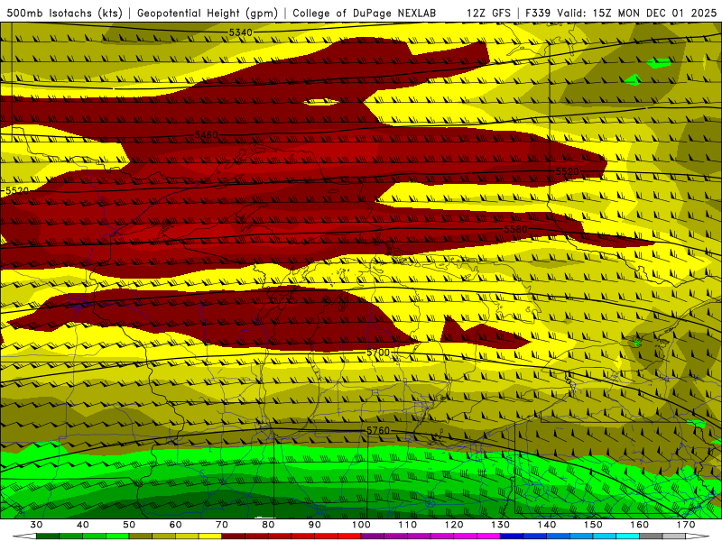Click the 'Valid: 15Z MON DEC 01 2025' text
This screenshot has height=541, width=722.
coord(637,13)
